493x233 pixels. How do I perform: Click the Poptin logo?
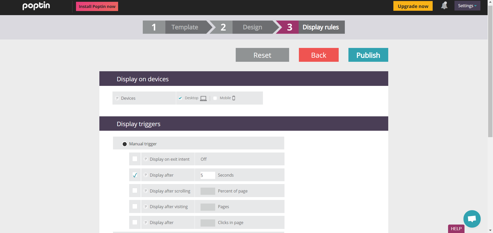coord(36,6)
